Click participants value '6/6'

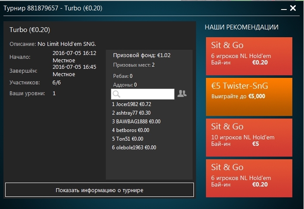[x=56, y=83]
